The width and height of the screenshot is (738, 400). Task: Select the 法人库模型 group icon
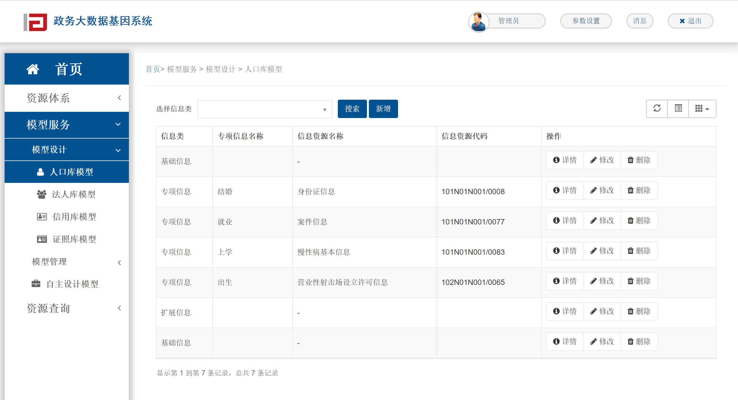point(42,194)
